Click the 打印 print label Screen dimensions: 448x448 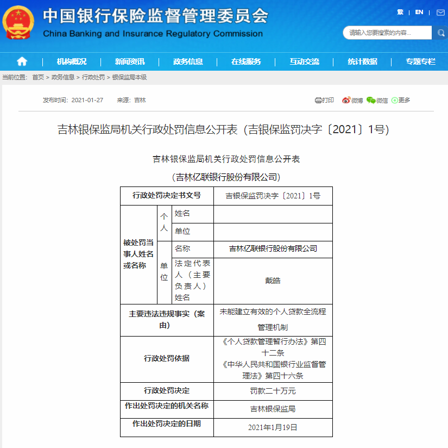coord(327,100)
